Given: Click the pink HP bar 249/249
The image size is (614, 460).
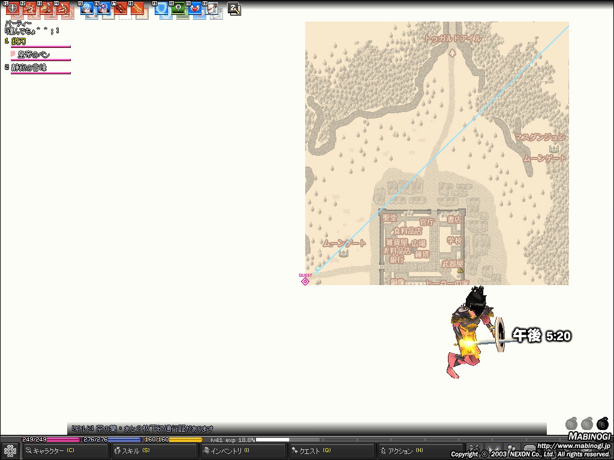Looking at the screenshot, I should click(50, 440).
